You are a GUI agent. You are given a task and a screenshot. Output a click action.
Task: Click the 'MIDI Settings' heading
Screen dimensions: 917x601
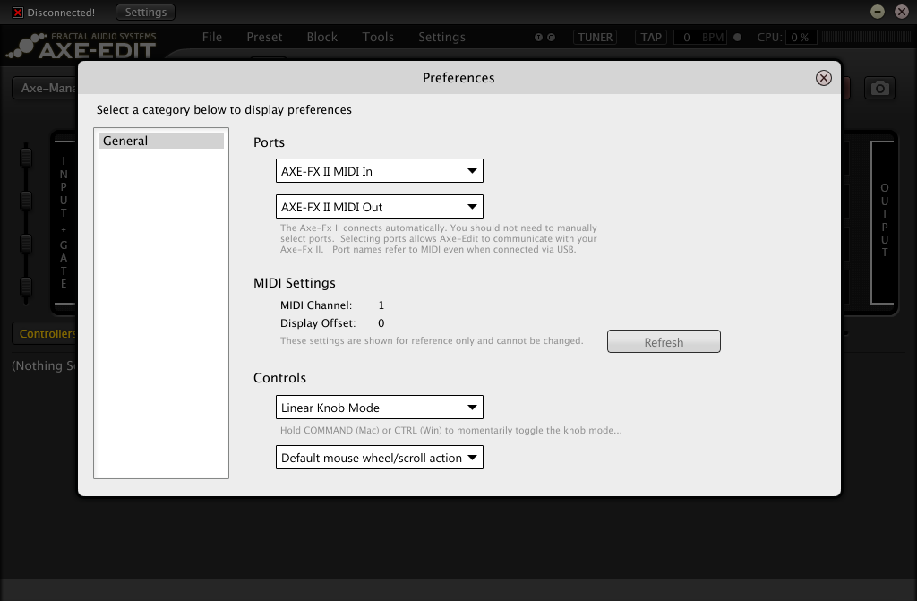point(294,283)
